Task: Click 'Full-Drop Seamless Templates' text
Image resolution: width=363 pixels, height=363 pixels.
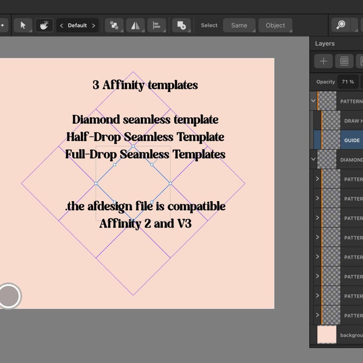Action: point(145,154)
